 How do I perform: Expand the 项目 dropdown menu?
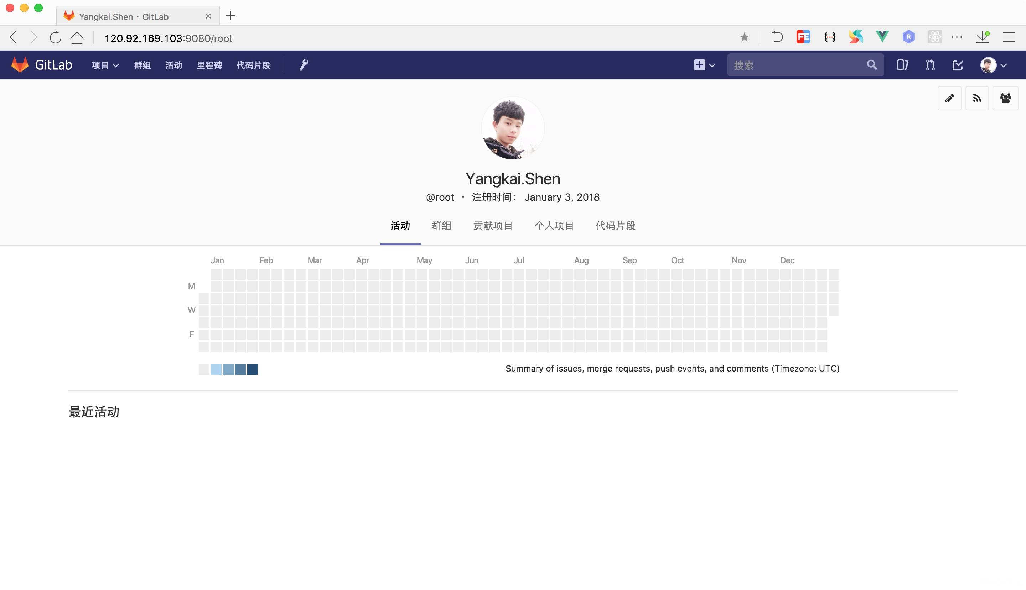pos(105,65)
